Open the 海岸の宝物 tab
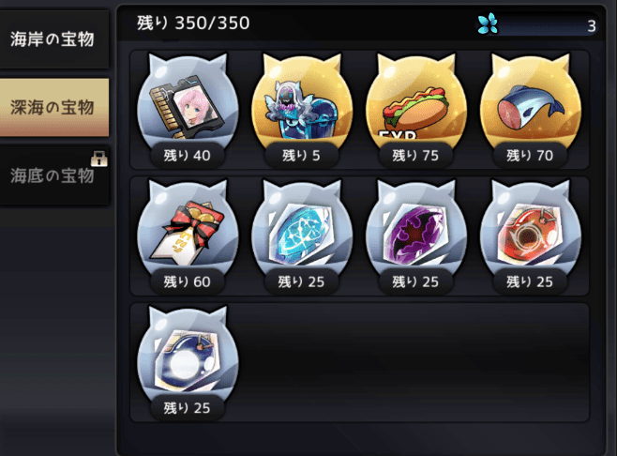Image resolution: width=617 pixels, height=456 pixels. [54, 39]
